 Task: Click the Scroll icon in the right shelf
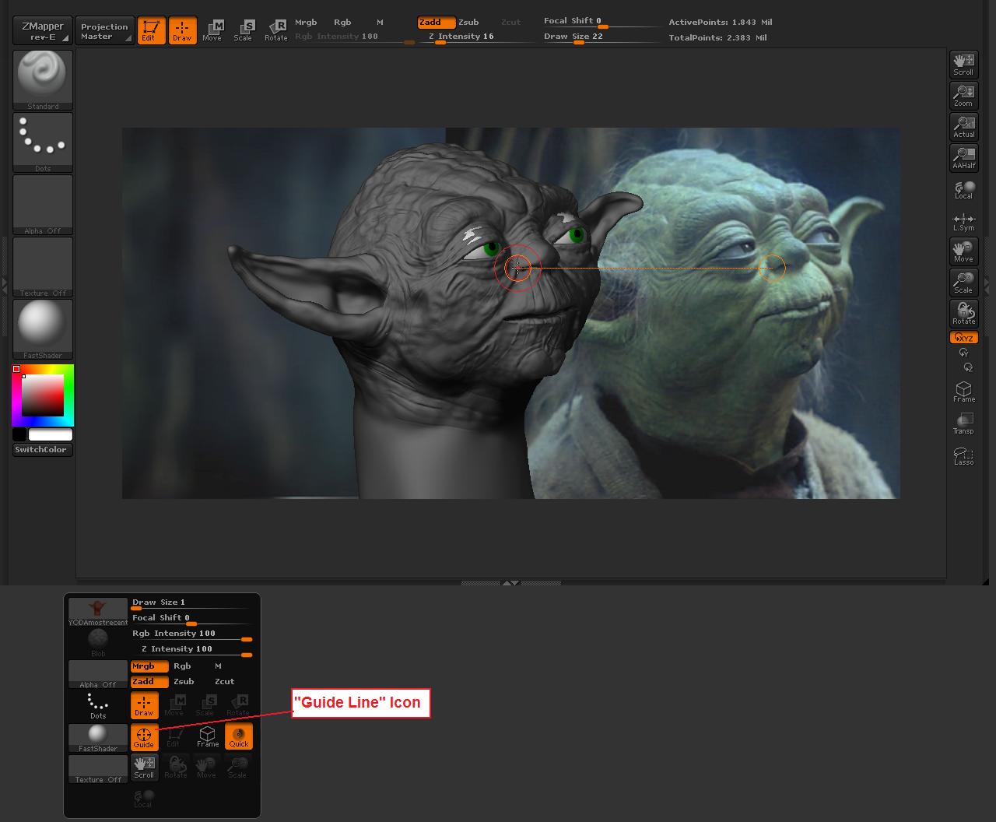[963, 65]
